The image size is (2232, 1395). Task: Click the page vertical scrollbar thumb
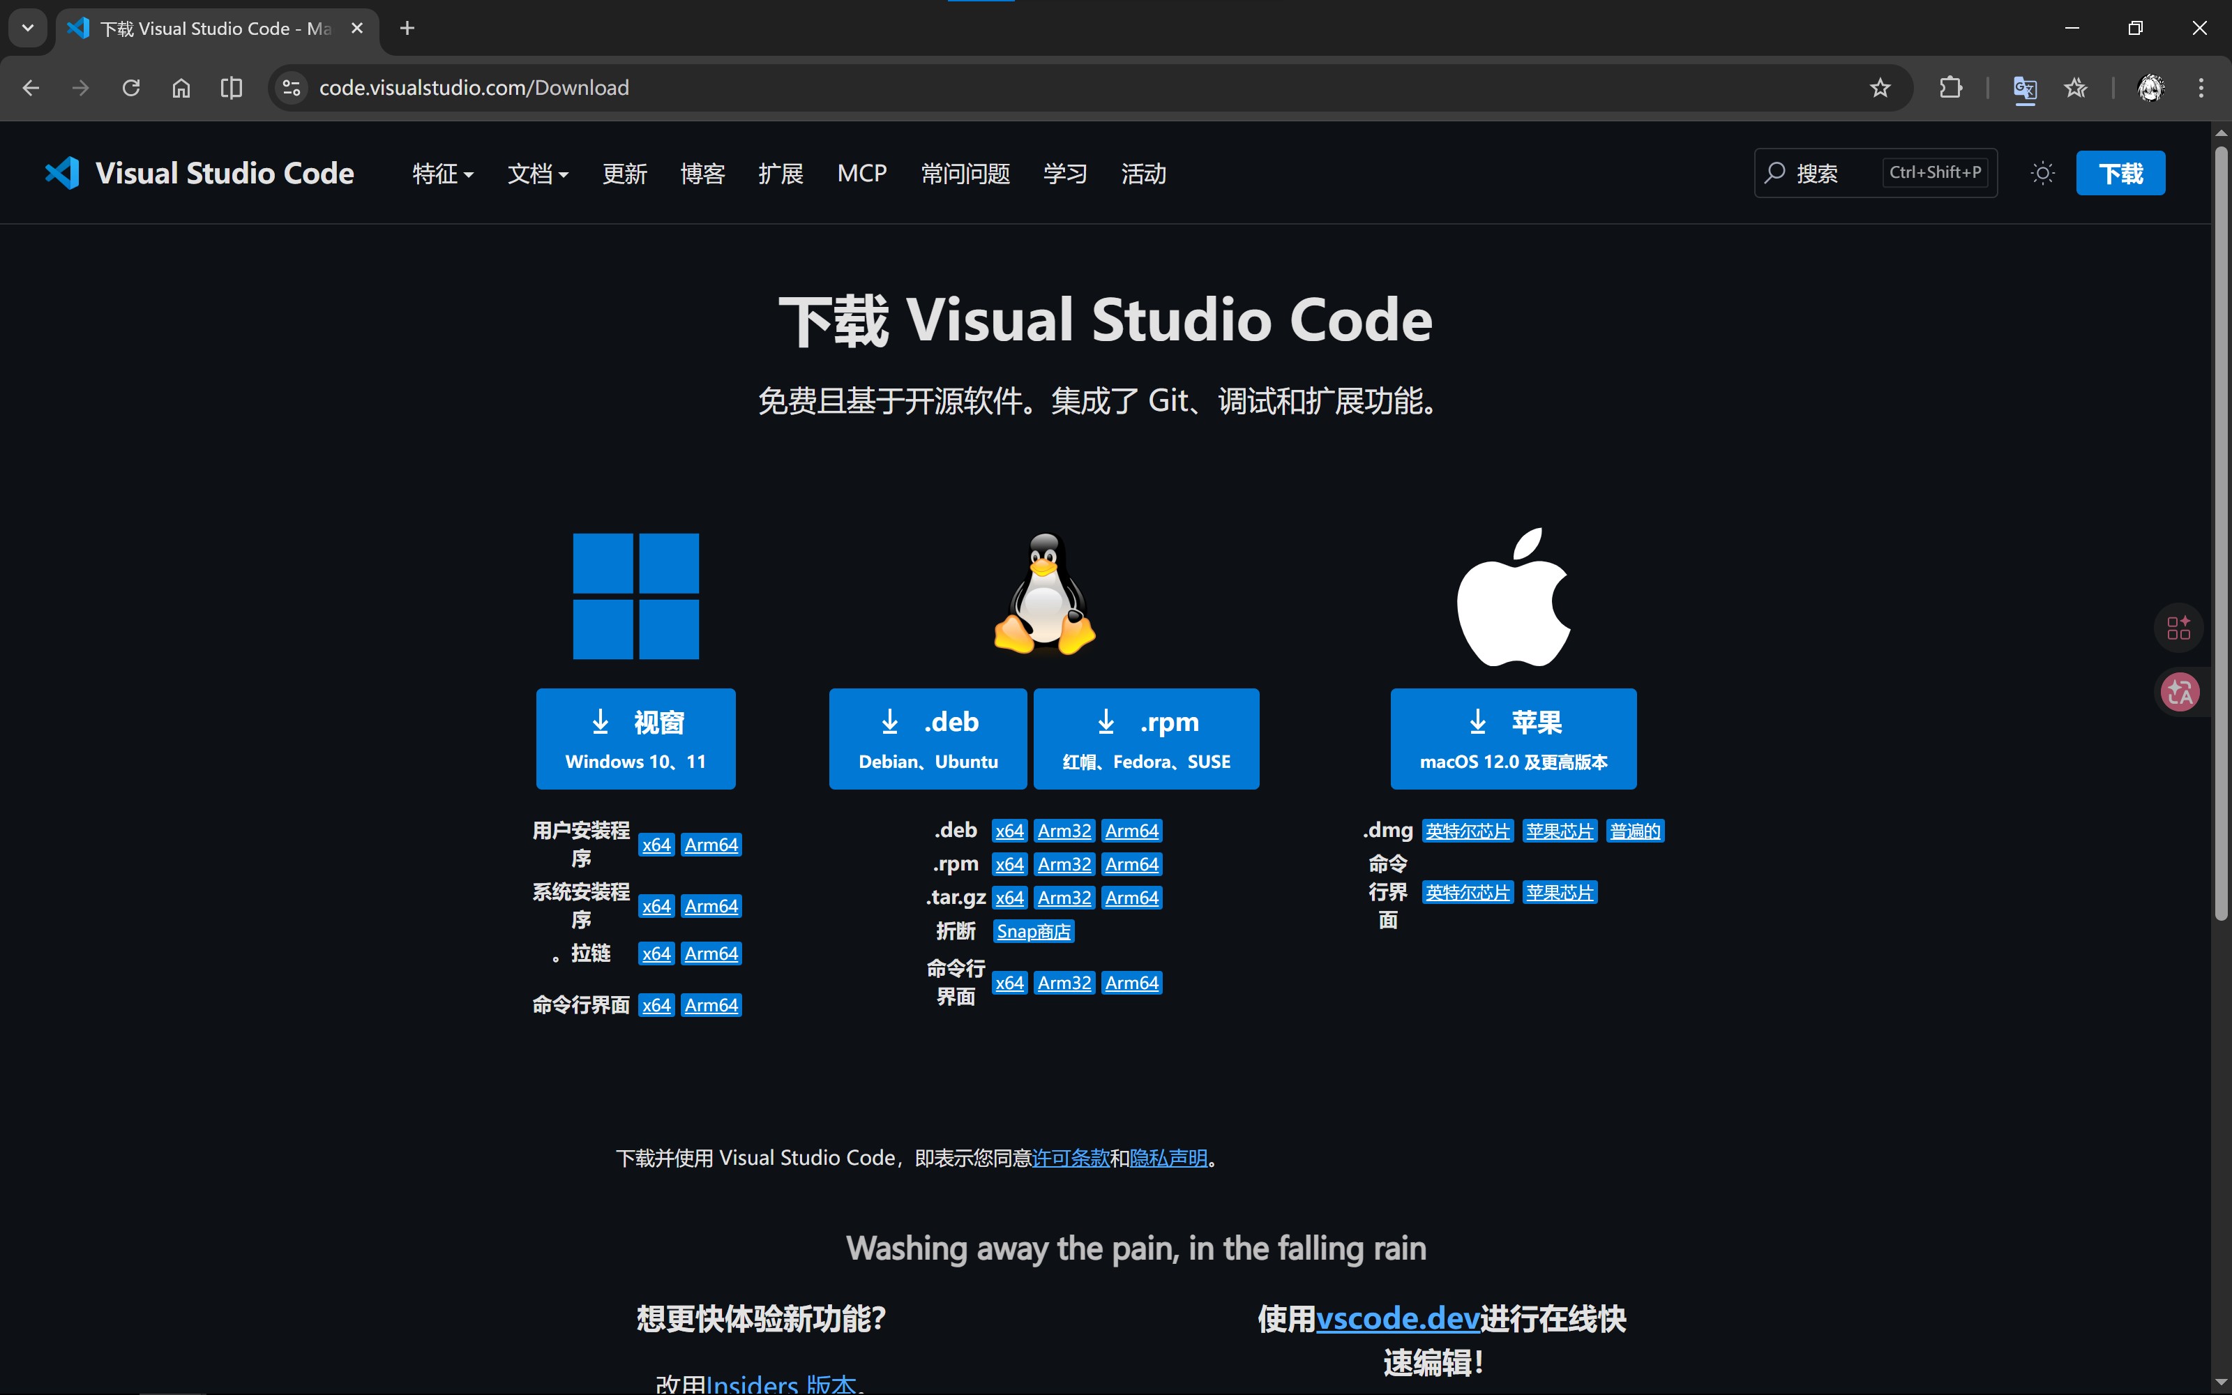[x=2221, y=534]
